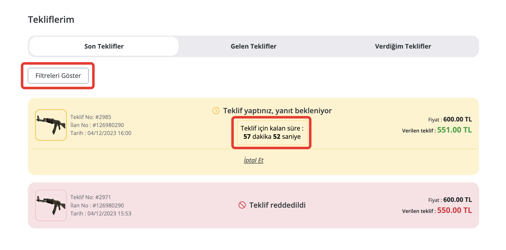Open the rifle thumbnail of offer #2985
Viewport: 506px width, 250px height.
coord(51,125)
